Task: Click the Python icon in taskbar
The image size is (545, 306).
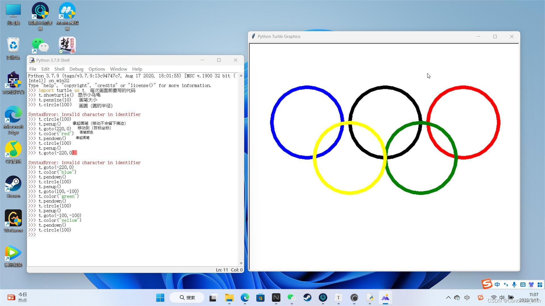Action: click(370, 297)
